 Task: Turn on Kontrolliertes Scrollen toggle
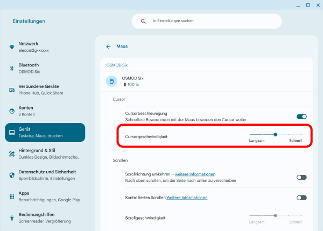click(301, 198)
